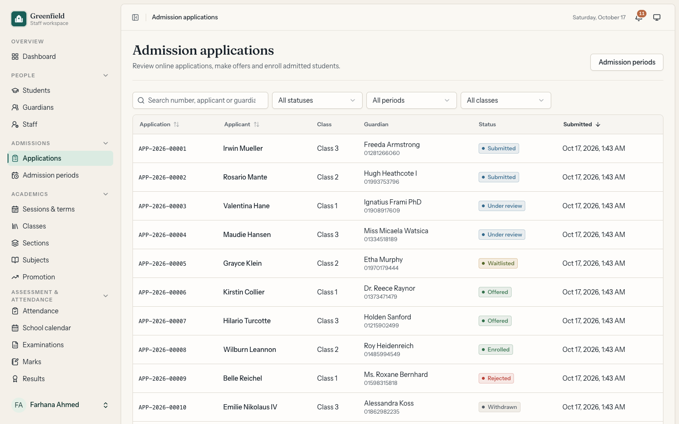The image size is (679, 424).
Task: Go to Applications in the sidebar
Action: point(60,158)
